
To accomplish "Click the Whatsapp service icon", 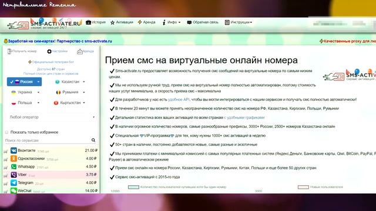I will point(14,166).
